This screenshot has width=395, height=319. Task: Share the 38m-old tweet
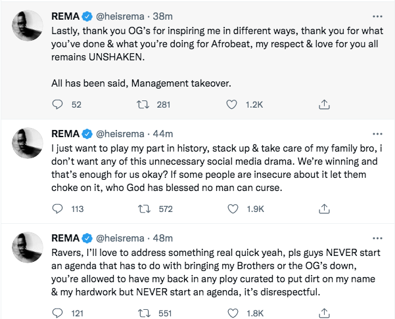pos(323,104)
